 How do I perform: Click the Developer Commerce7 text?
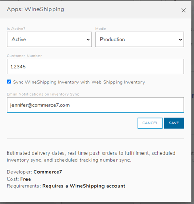point(34,172)
